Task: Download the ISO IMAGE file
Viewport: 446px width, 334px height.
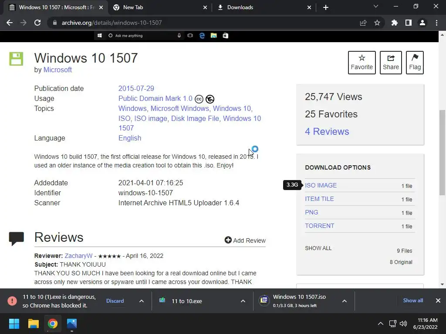Action: [321, 185]
